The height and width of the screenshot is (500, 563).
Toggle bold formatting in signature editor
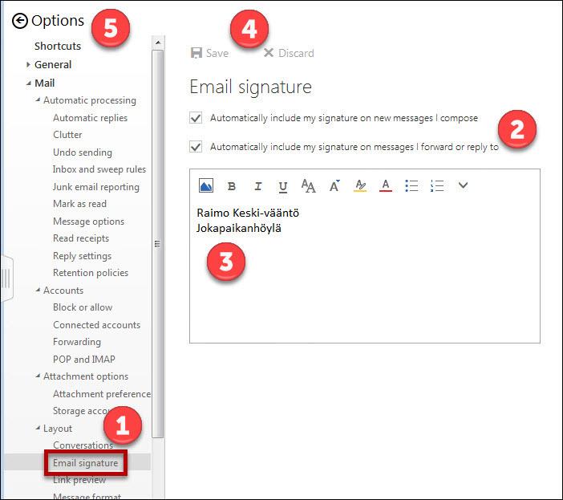click(x=232, y=186)
